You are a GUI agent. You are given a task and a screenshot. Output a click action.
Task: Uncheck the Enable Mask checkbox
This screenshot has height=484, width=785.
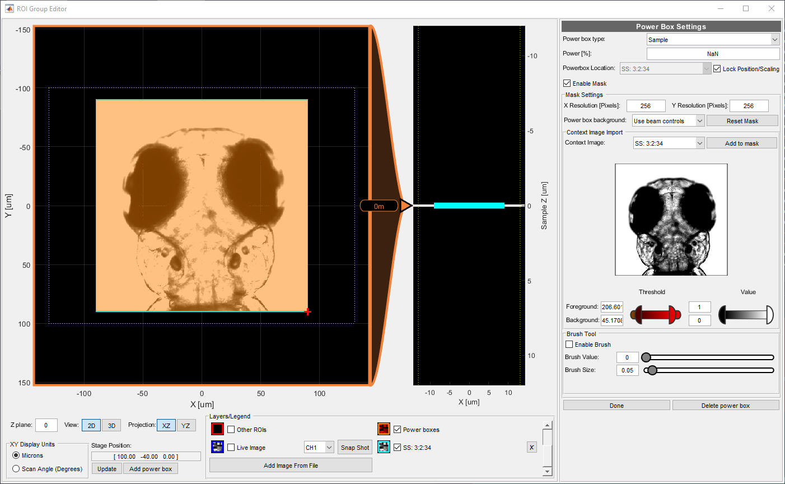[x=567, y=83]
